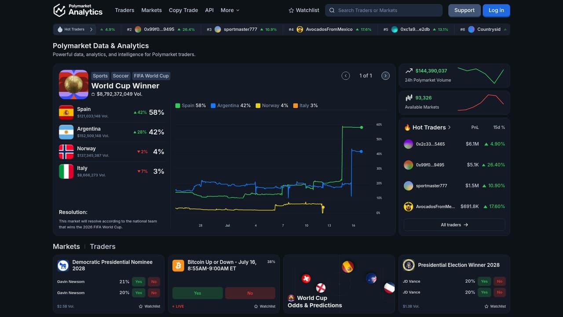The height and width of the screenshot is (317, 563).
Task: Switch to the Markets section tab
Action: click(x=66, y=247)
